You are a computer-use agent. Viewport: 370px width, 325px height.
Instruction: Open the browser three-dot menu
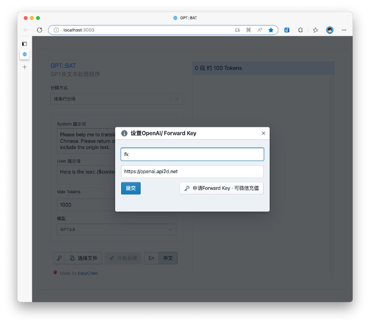(344, 30)
